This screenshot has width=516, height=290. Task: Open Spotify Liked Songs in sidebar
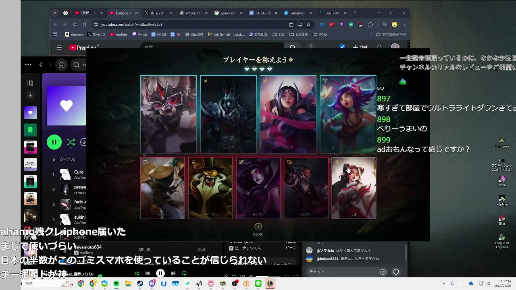coord(30,113)
